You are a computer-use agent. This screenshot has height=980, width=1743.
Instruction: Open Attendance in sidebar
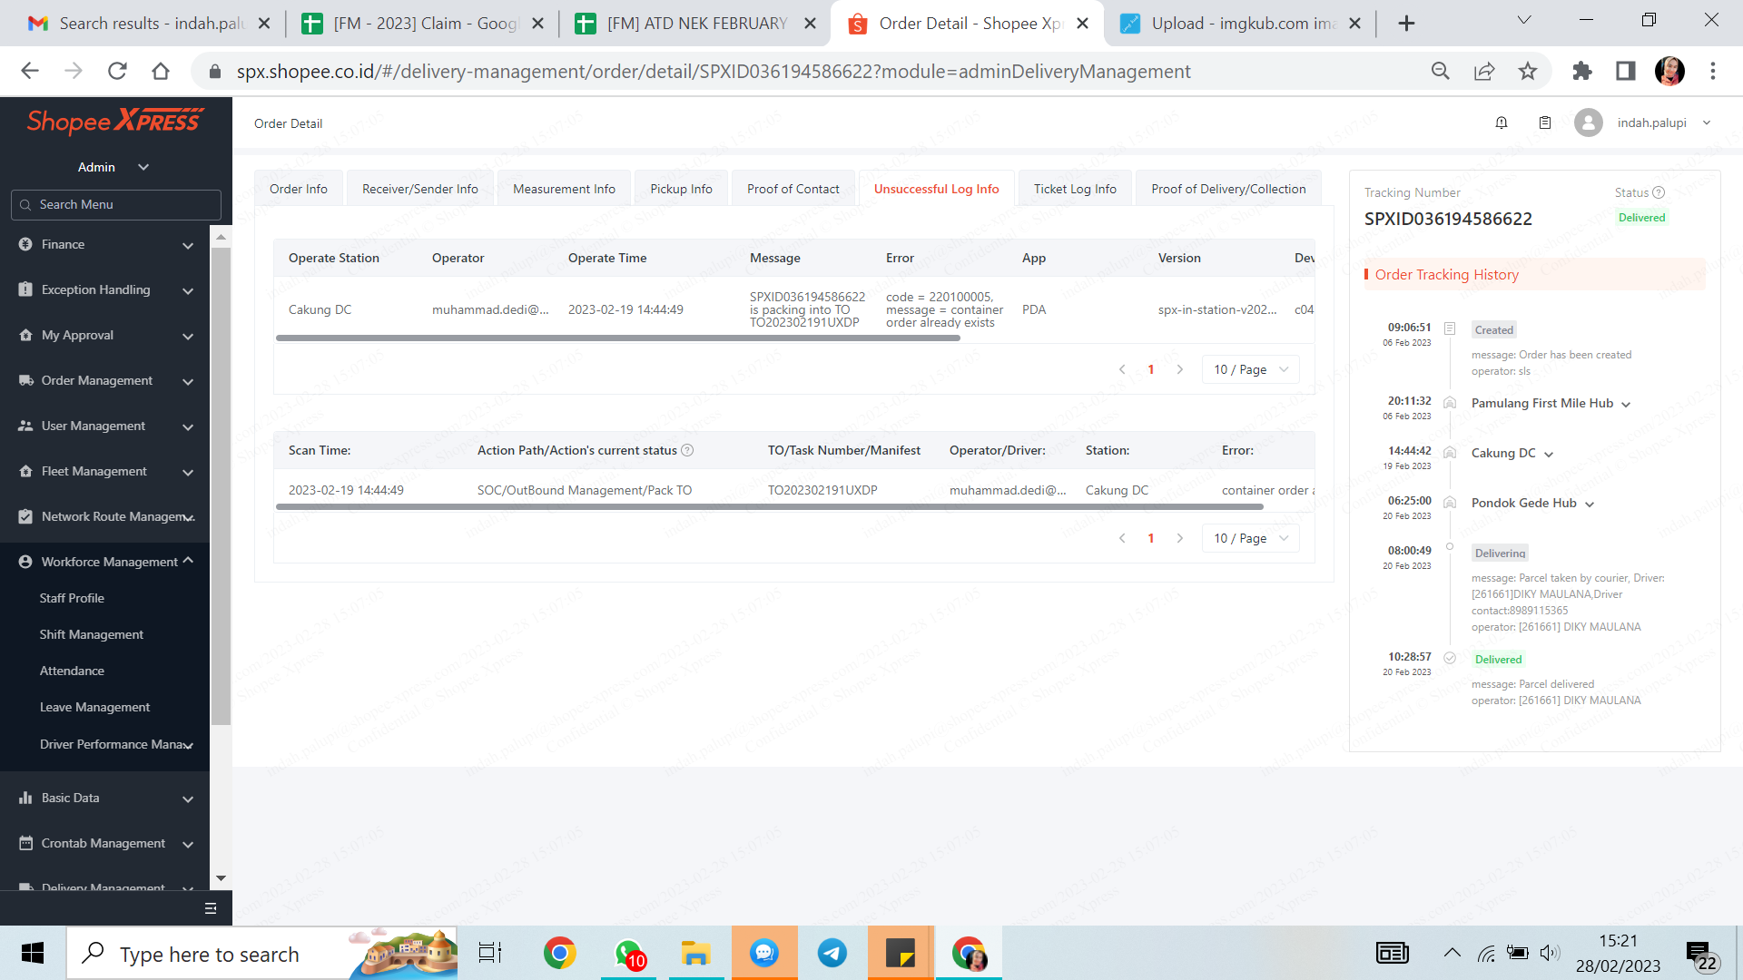pyautogui.click(x=72, y=671)
